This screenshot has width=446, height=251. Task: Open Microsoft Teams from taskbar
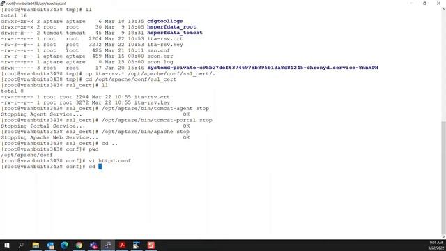coord(93,245)
